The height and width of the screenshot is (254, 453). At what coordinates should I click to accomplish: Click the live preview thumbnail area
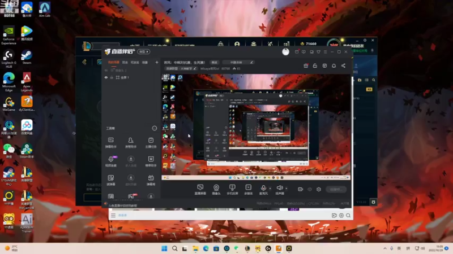[x=256, y=127]
